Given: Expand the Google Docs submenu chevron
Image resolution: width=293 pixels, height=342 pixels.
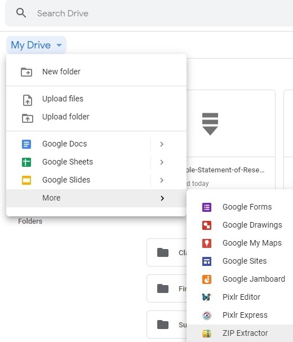Looking at the screenshot, I should click(x=162, y=144).
